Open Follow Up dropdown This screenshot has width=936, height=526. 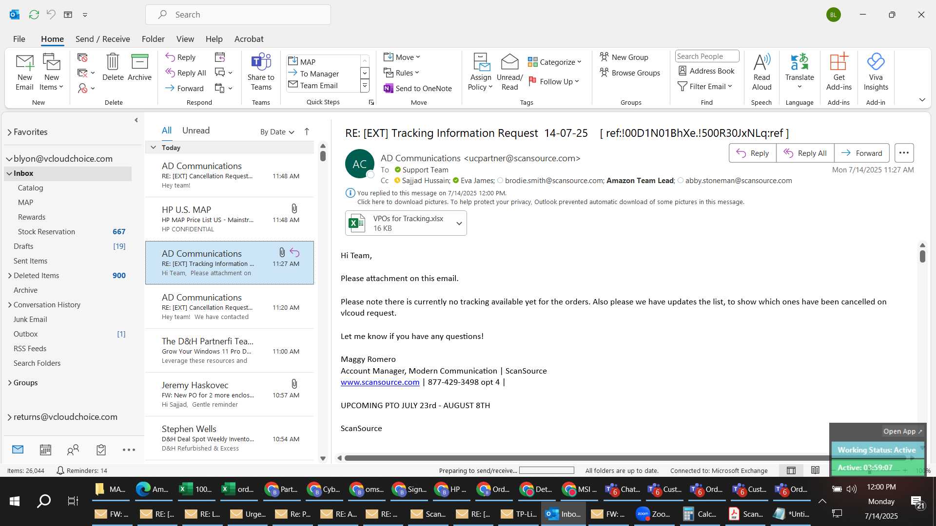pos(554,81)
